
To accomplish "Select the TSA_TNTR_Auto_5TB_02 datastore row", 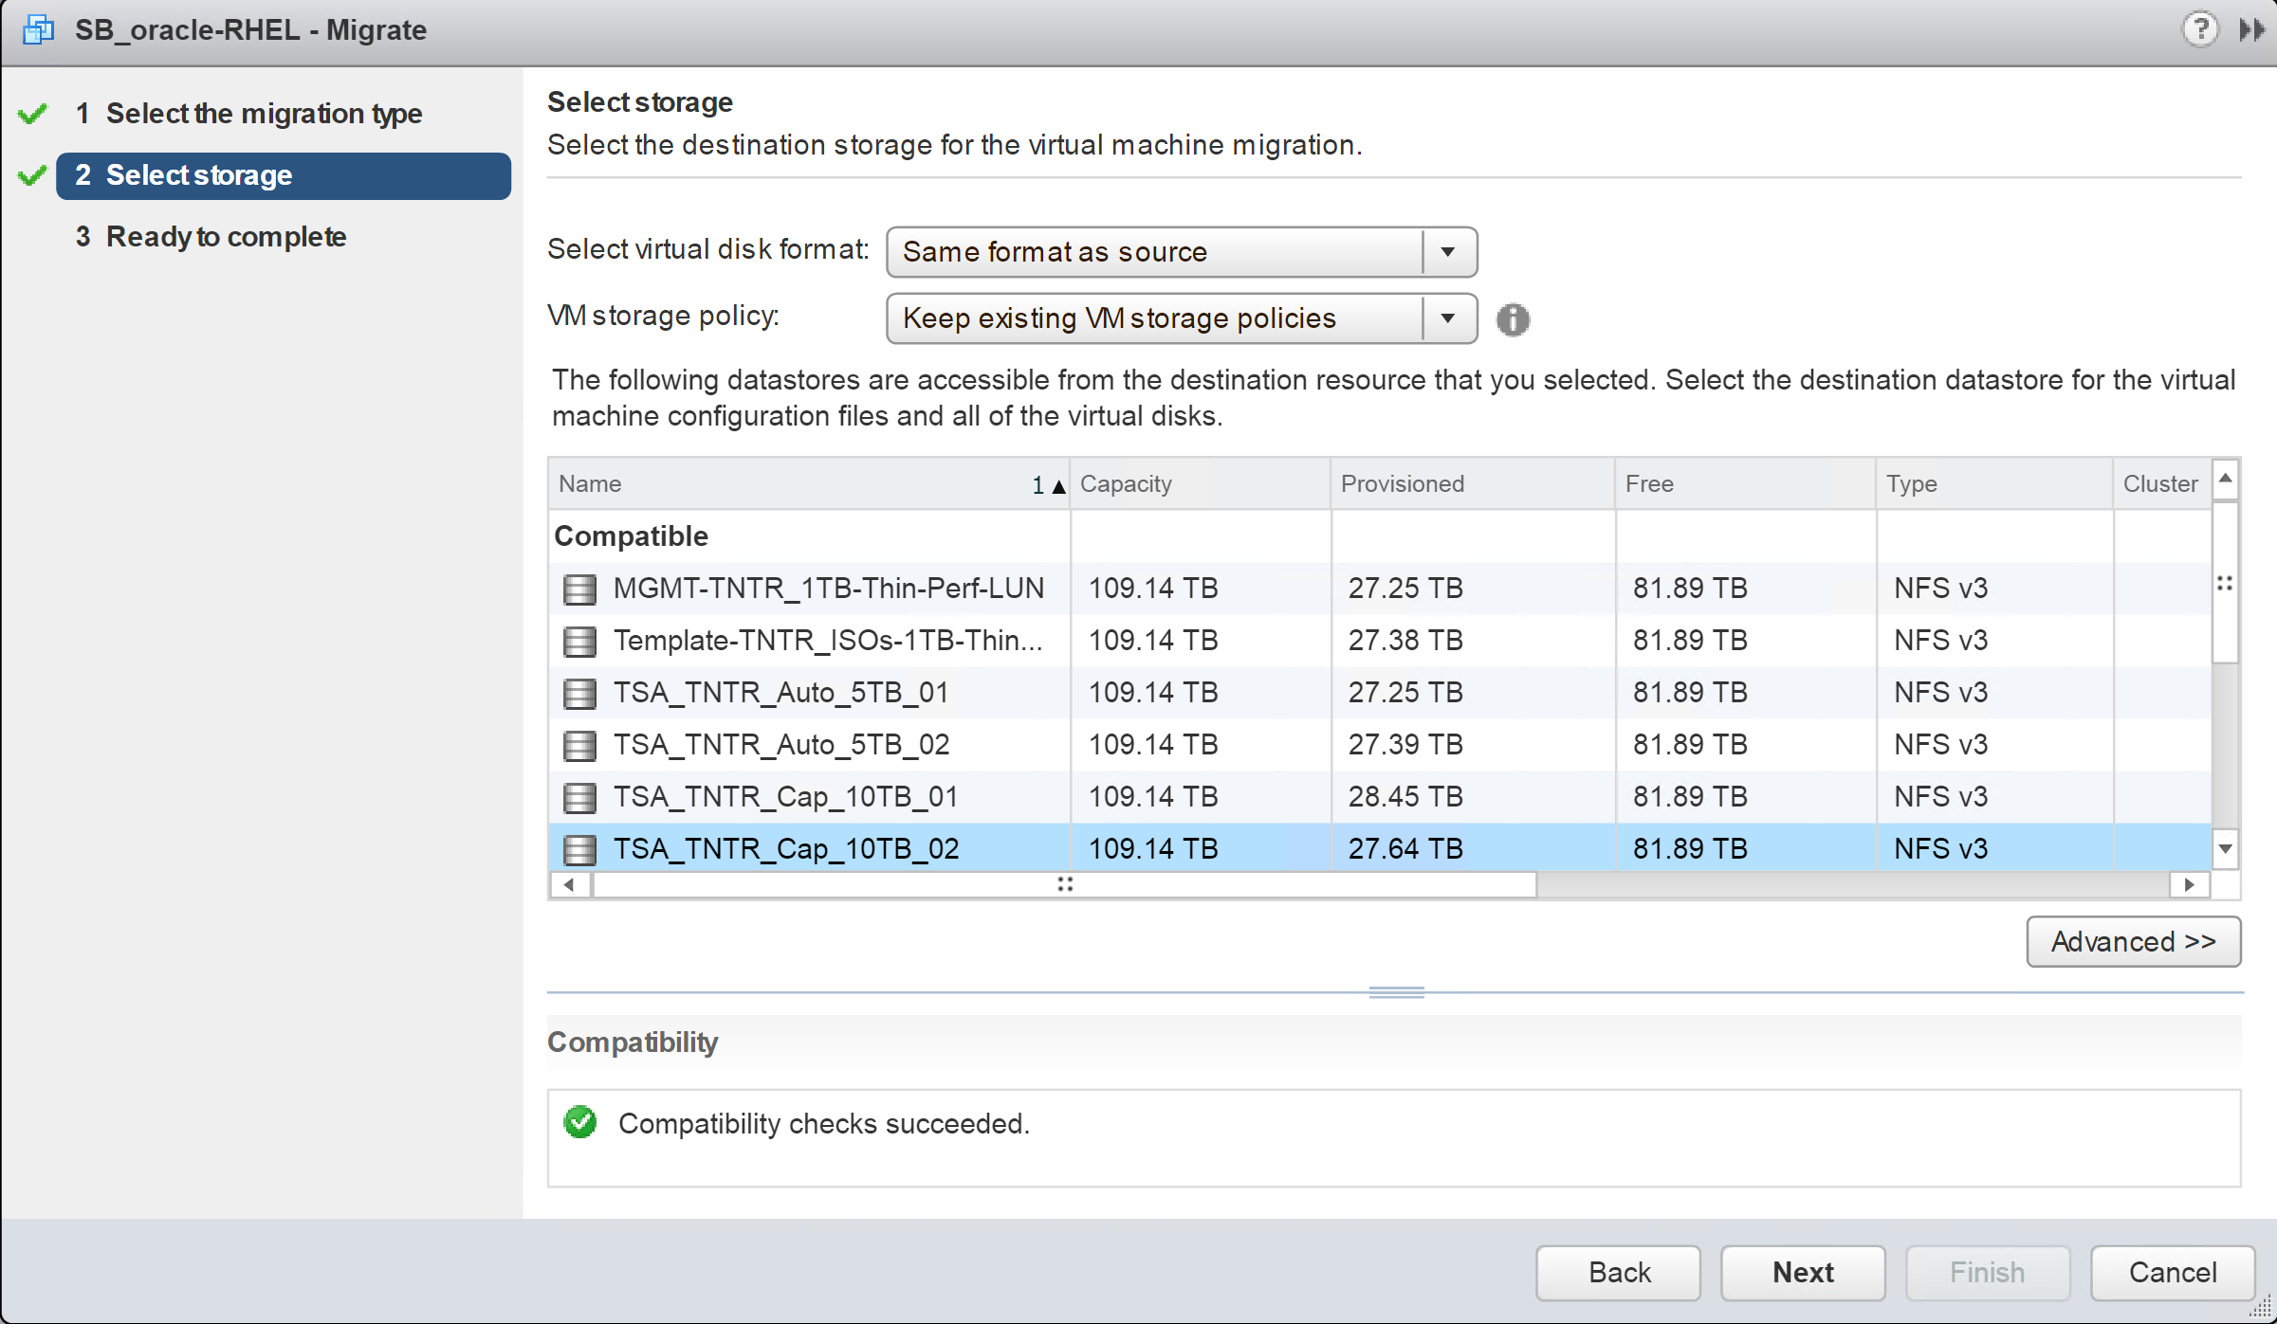I will (x=781, y=745).
